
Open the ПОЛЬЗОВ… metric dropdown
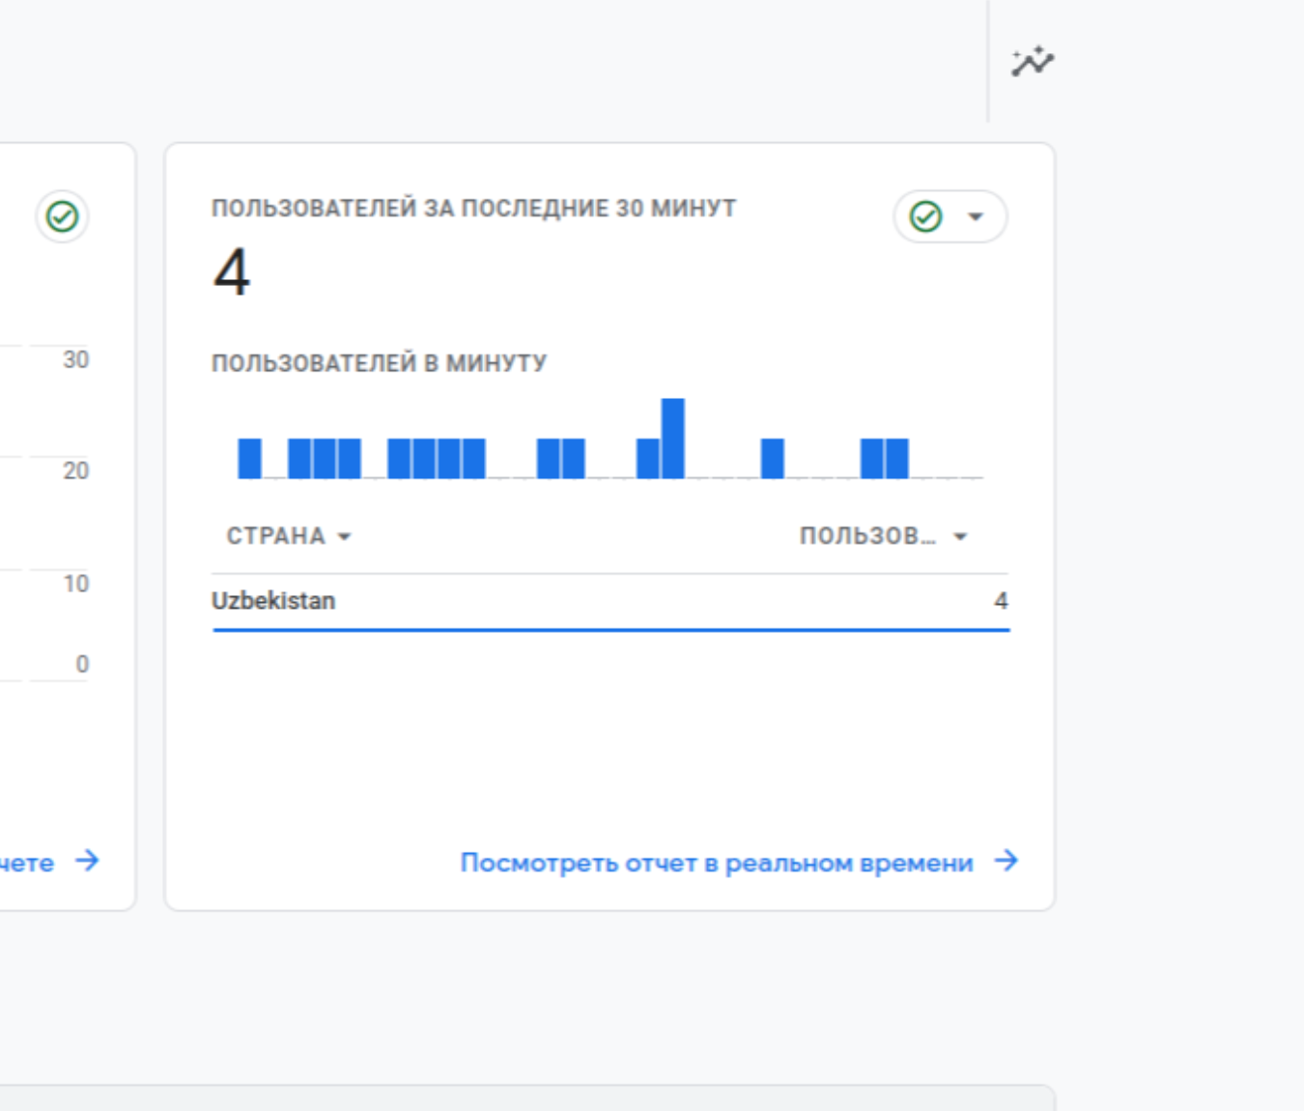[883, 536]
